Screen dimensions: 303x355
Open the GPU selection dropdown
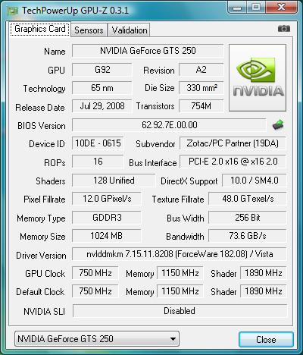coord(97,339)
